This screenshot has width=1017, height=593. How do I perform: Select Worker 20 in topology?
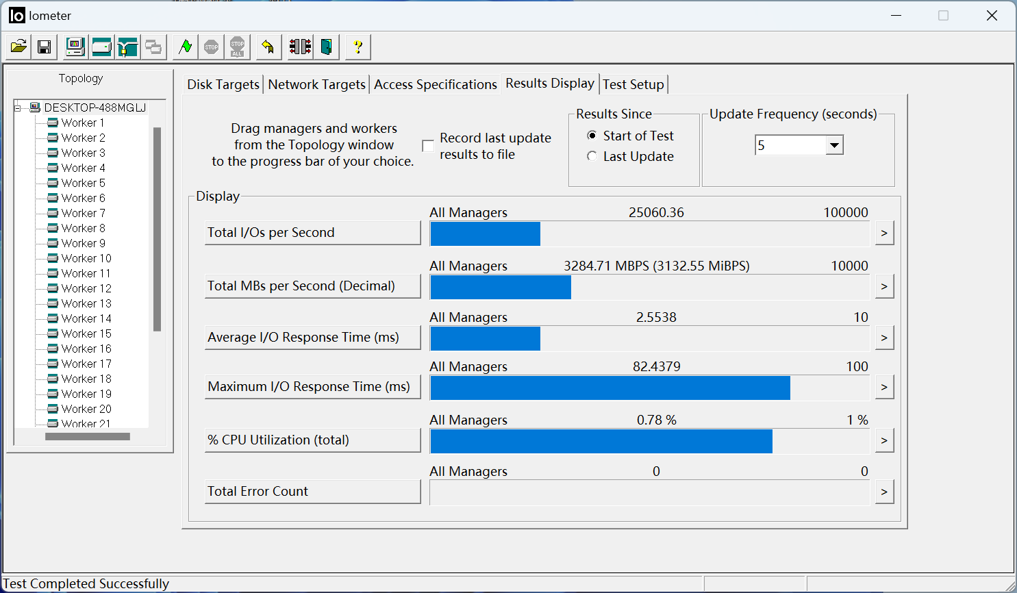(86, 409)
